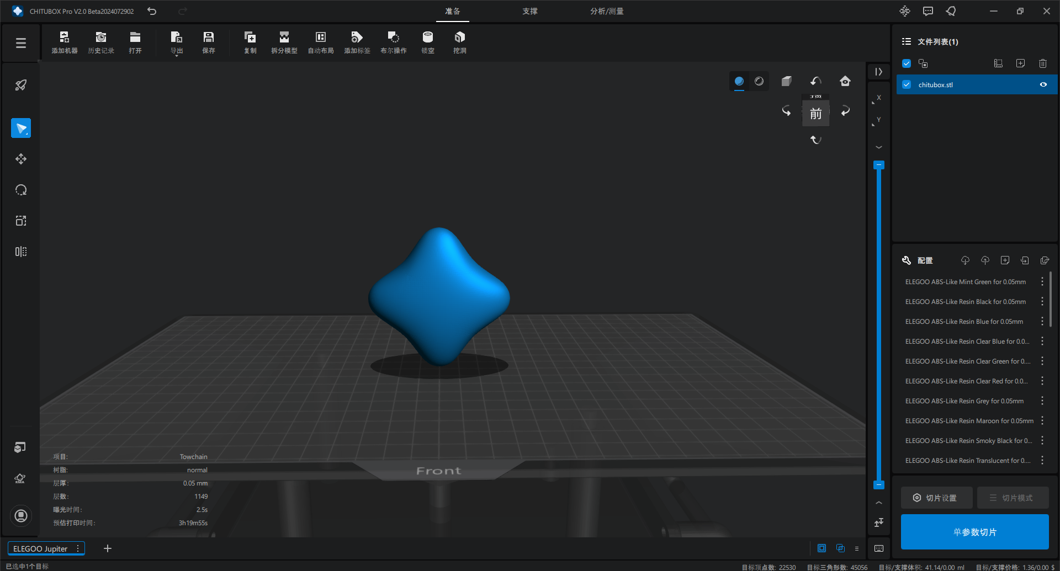The height and width of the screenshot is (571, 1060).
Task: Click 添加标签 add label tool
Action: pos(357,42)
